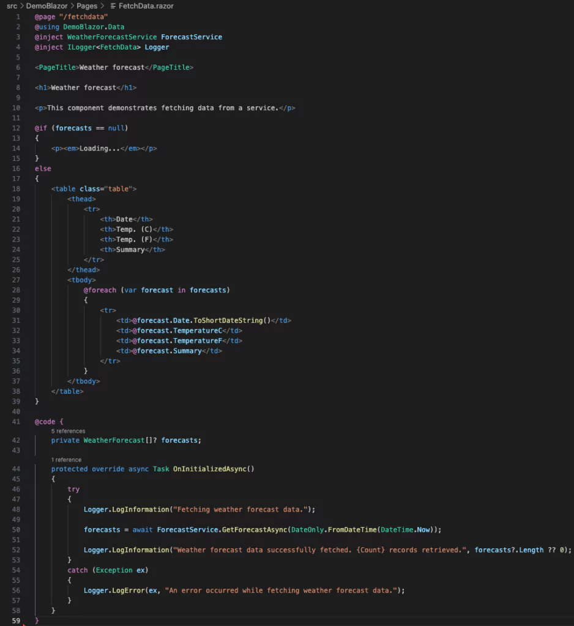The height and width of the screenshot is (626, 574).
Task: Click the Date header cell text
Action: pos(124,219)
